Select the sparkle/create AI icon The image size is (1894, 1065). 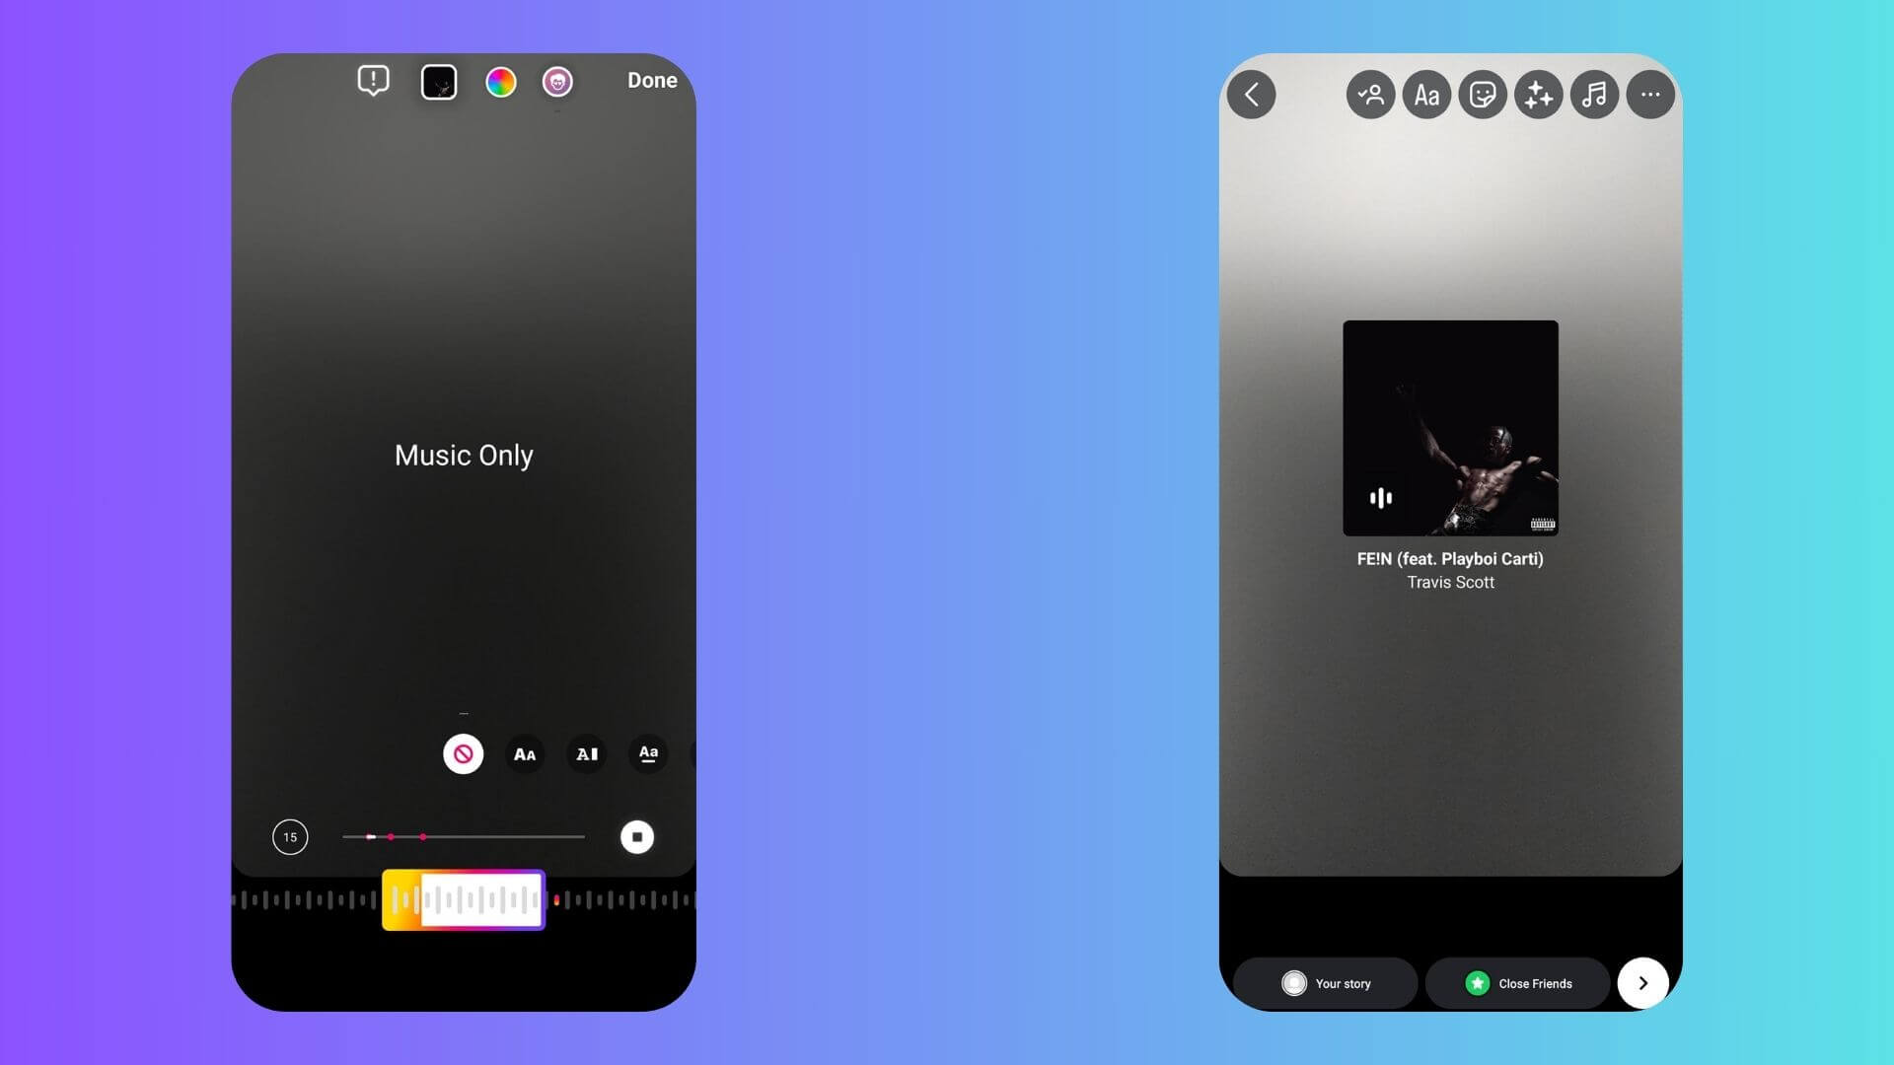pyautogui.click(x=1538, y=94)
